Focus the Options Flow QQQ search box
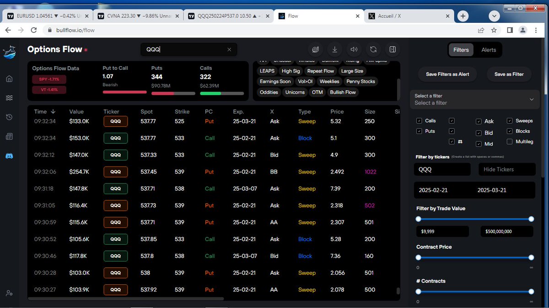 click(x=188, y=50)
